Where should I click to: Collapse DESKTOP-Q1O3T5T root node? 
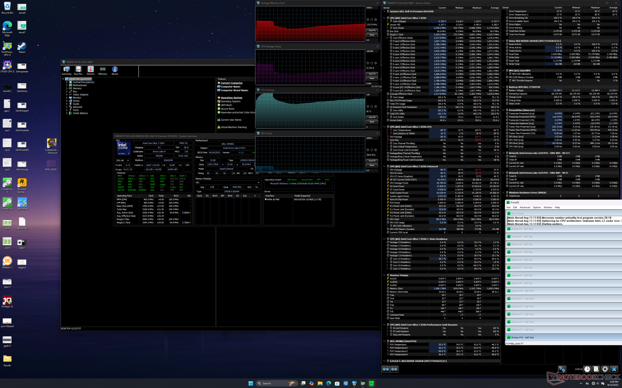63,79
